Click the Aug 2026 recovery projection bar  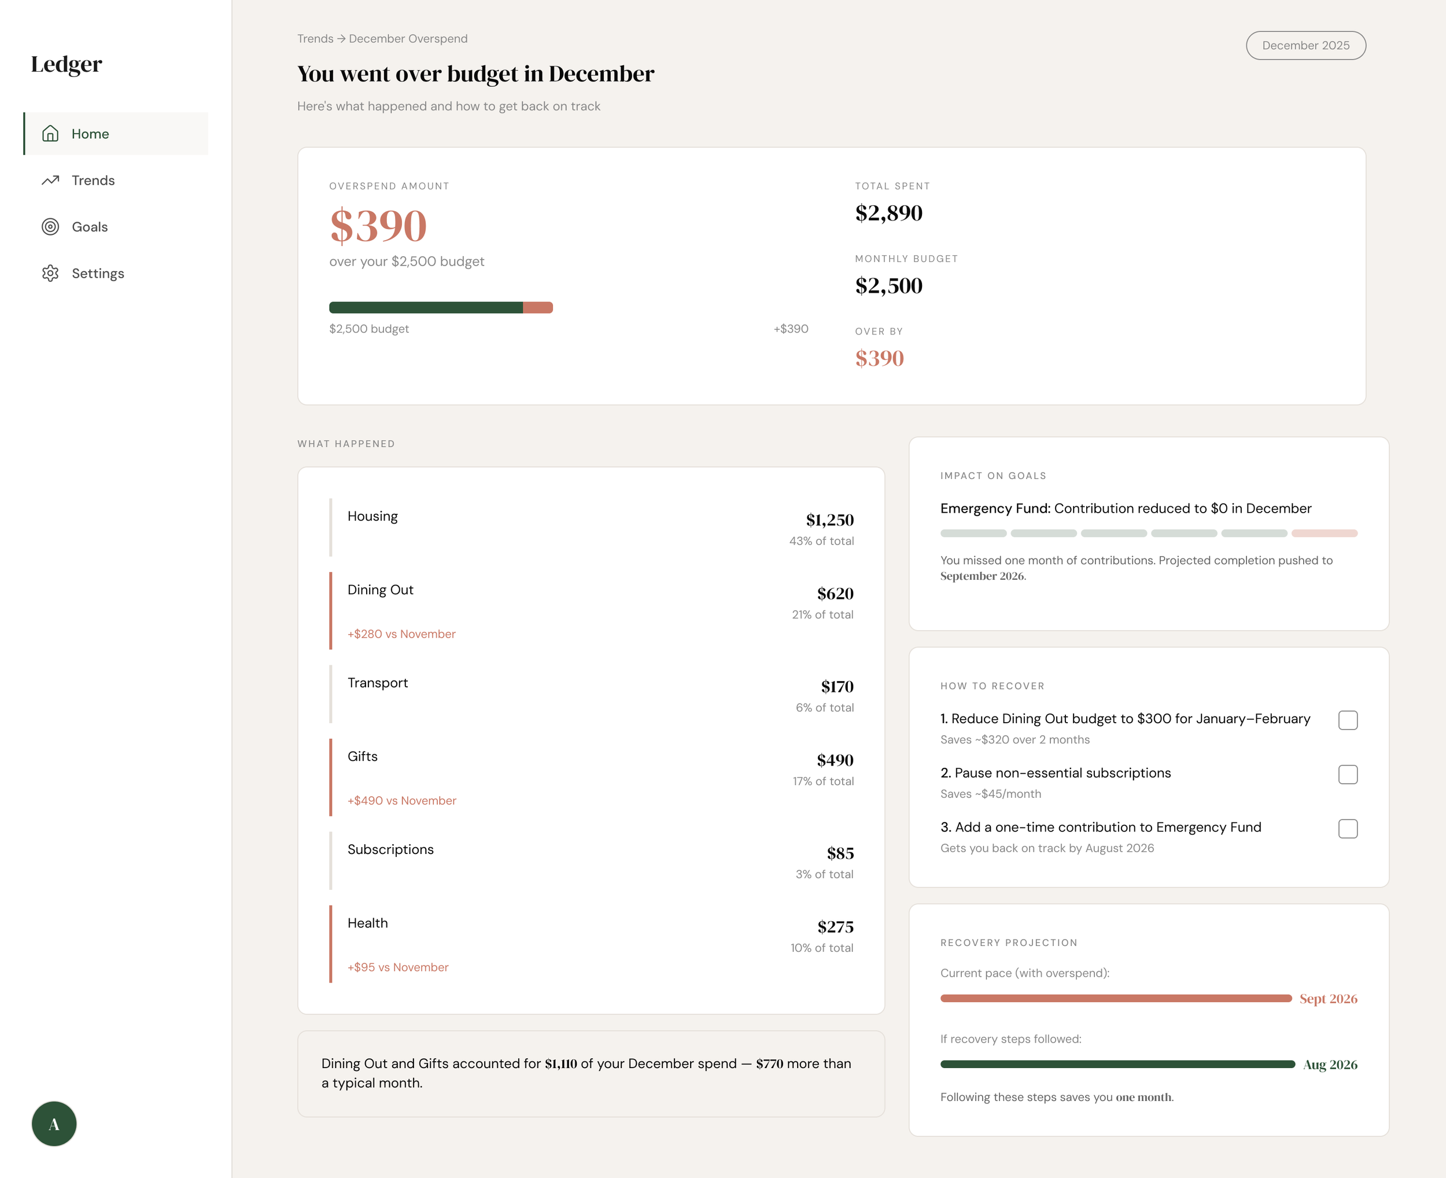click(x=1117, y=1064)
